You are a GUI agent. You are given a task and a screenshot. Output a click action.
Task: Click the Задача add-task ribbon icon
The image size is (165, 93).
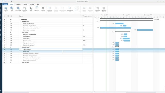pos(6,8)
